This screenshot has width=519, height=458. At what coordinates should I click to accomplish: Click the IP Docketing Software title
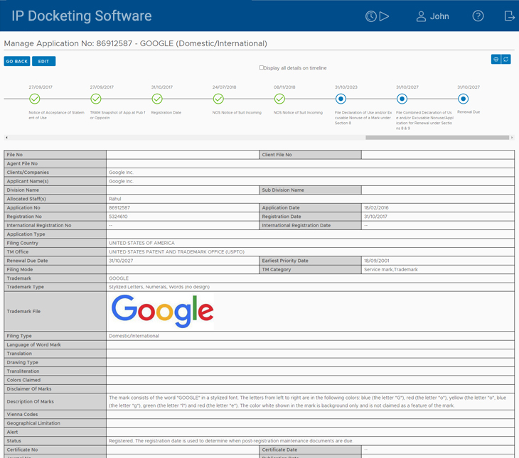(82, 16)
